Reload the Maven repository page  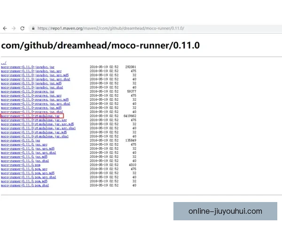[x=22, y=28]
